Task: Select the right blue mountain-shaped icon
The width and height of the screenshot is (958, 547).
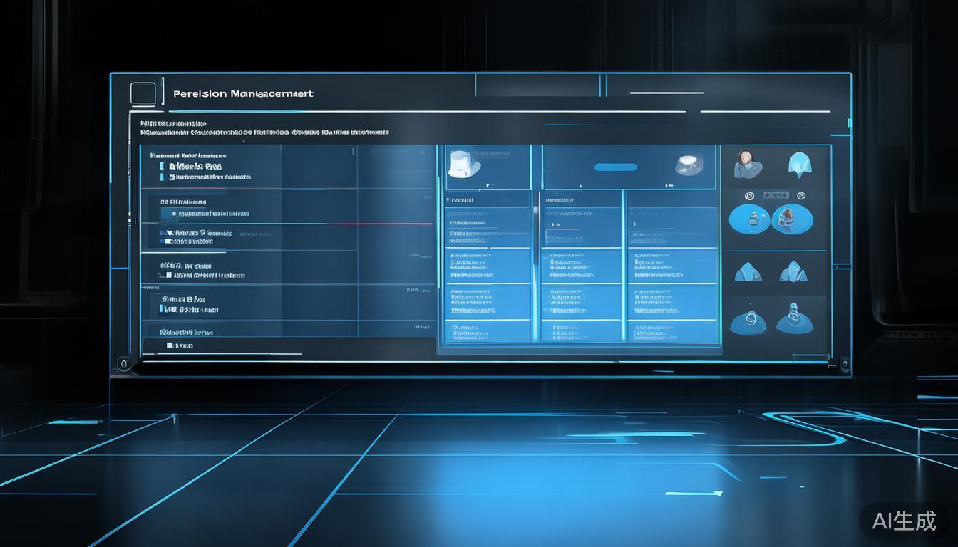Action: pyautogui.click(x=793, y=272)
